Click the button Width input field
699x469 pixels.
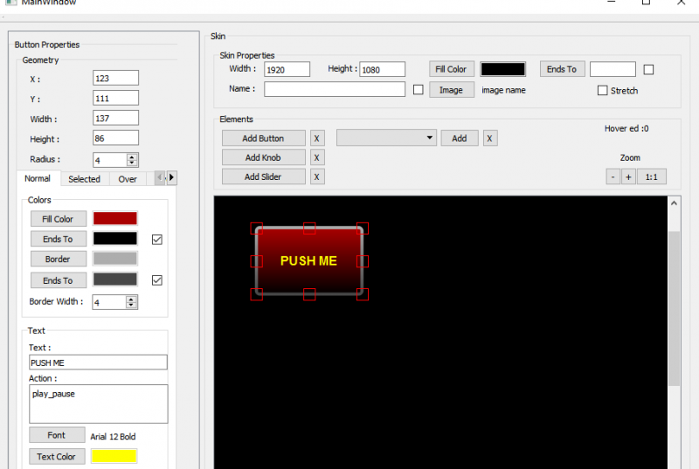pos(116,118)
